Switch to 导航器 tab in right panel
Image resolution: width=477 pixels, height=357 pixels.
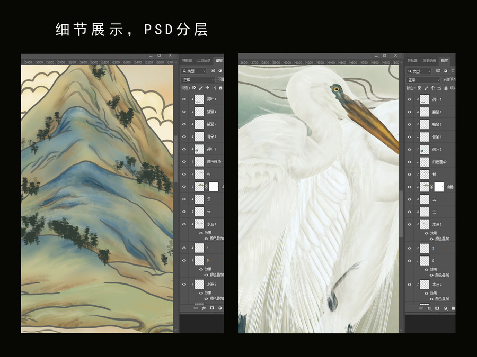(x=412, y=61)
